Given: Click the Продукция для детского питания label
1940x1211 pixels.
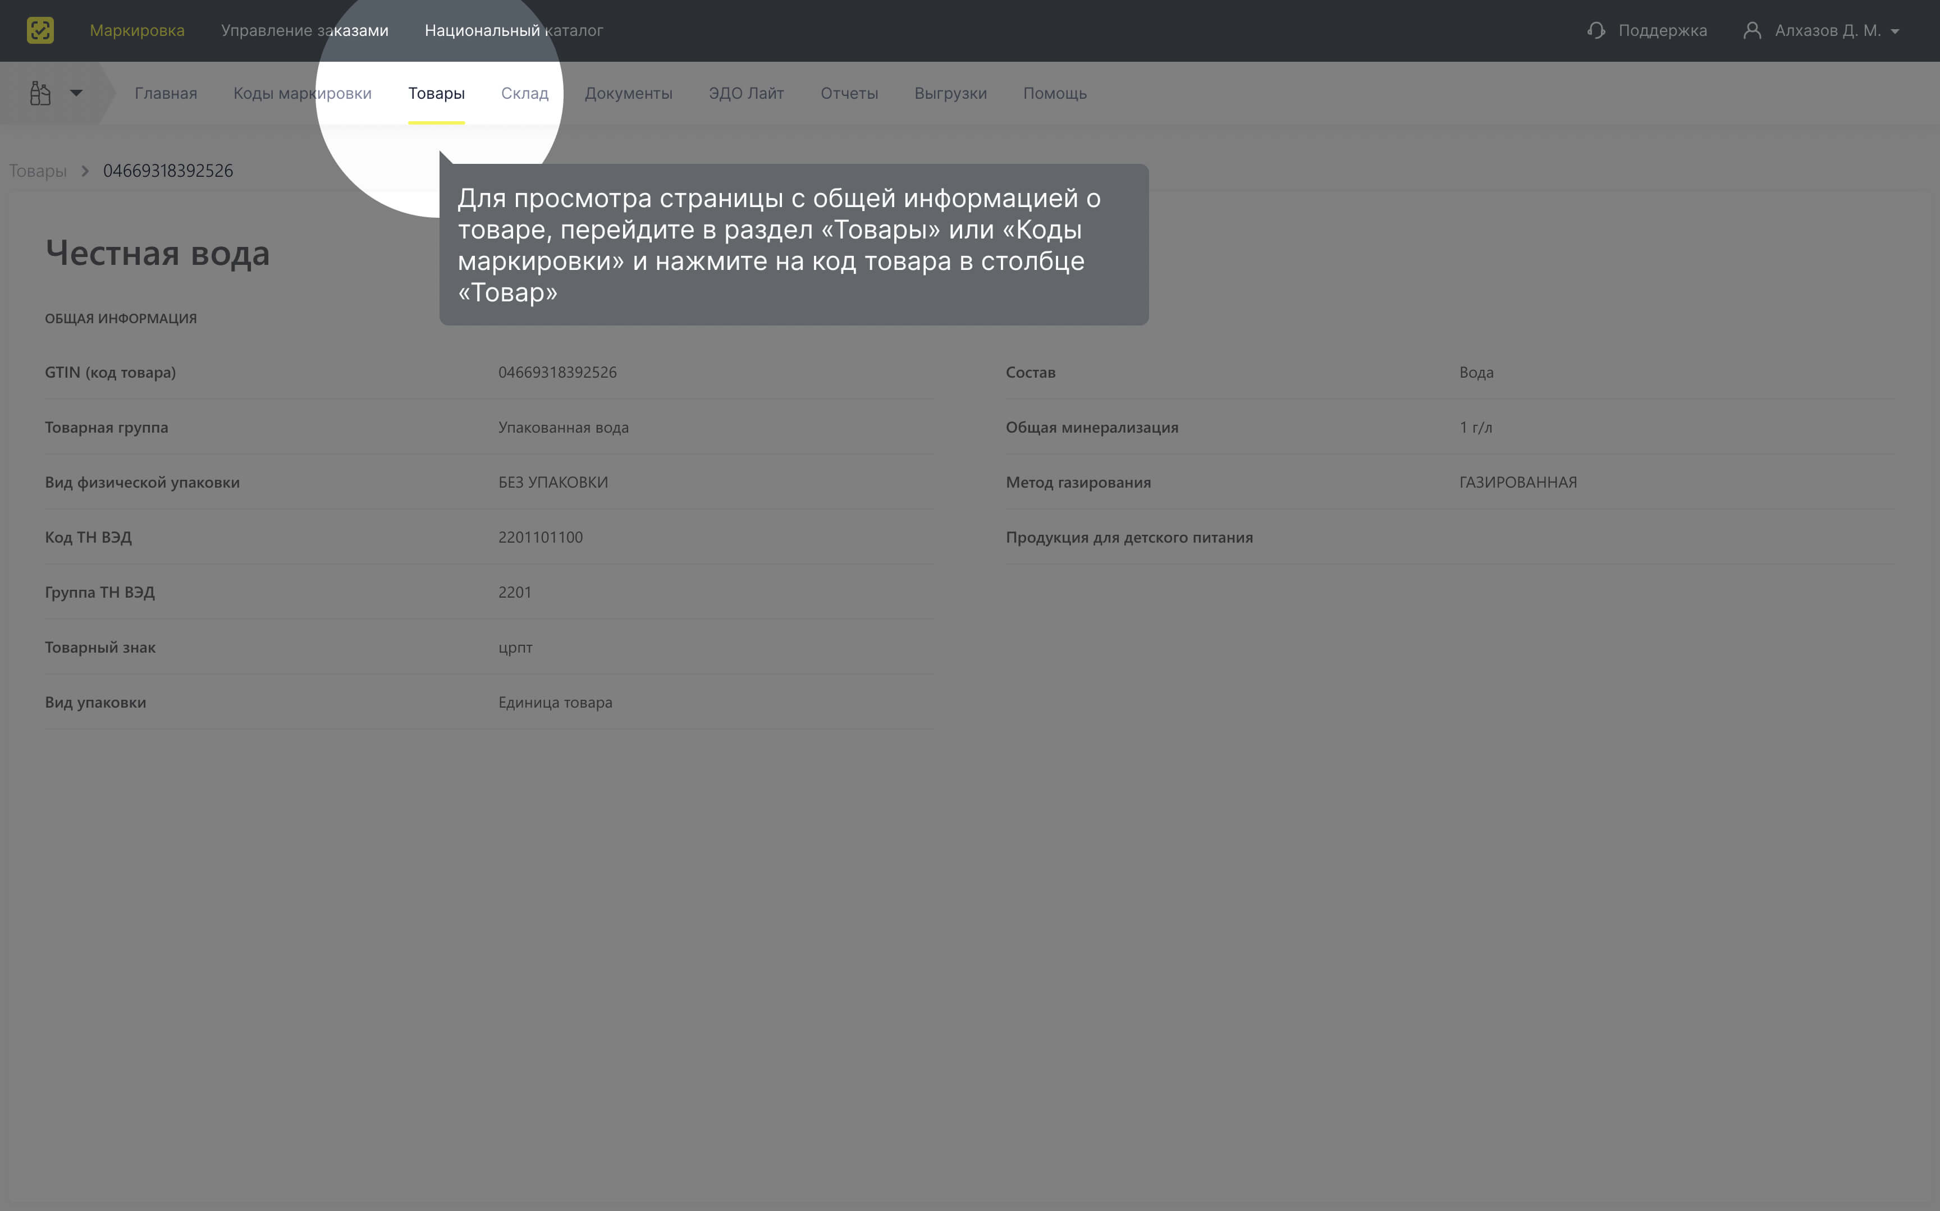Looking at the screenshot, I should point(1129,538).
